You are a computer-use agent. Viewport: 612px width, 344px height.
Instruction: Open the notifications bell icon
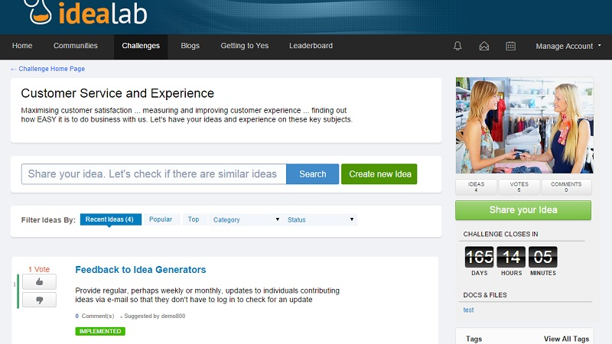click(x=457, y=46)
